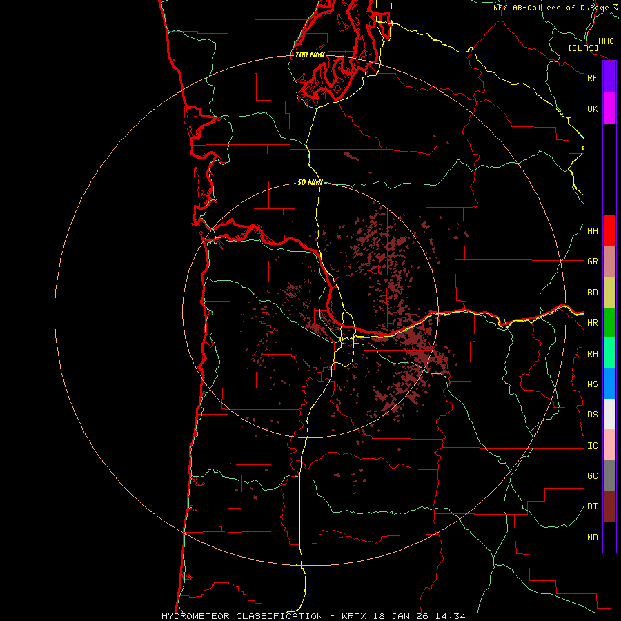621x621 pixels.
Task: Click the DS legend label
Action: (x=592, y=415)
